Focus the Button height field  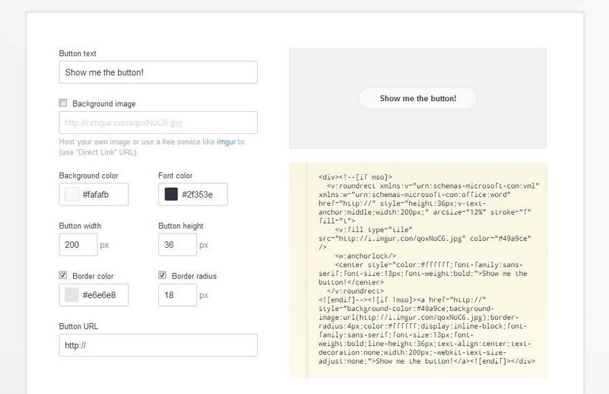177,244
